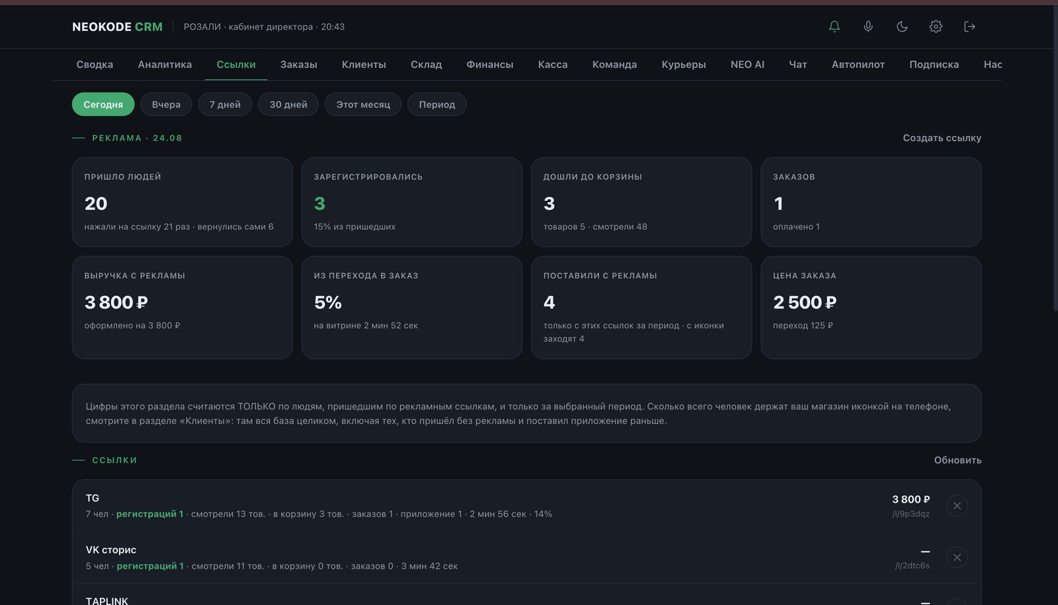Open the Команда tab

click(x=614, y=64)
